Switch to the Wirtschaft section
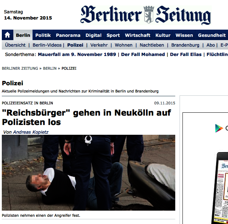Screen dimensions: 228x224 tap(138, 35)
